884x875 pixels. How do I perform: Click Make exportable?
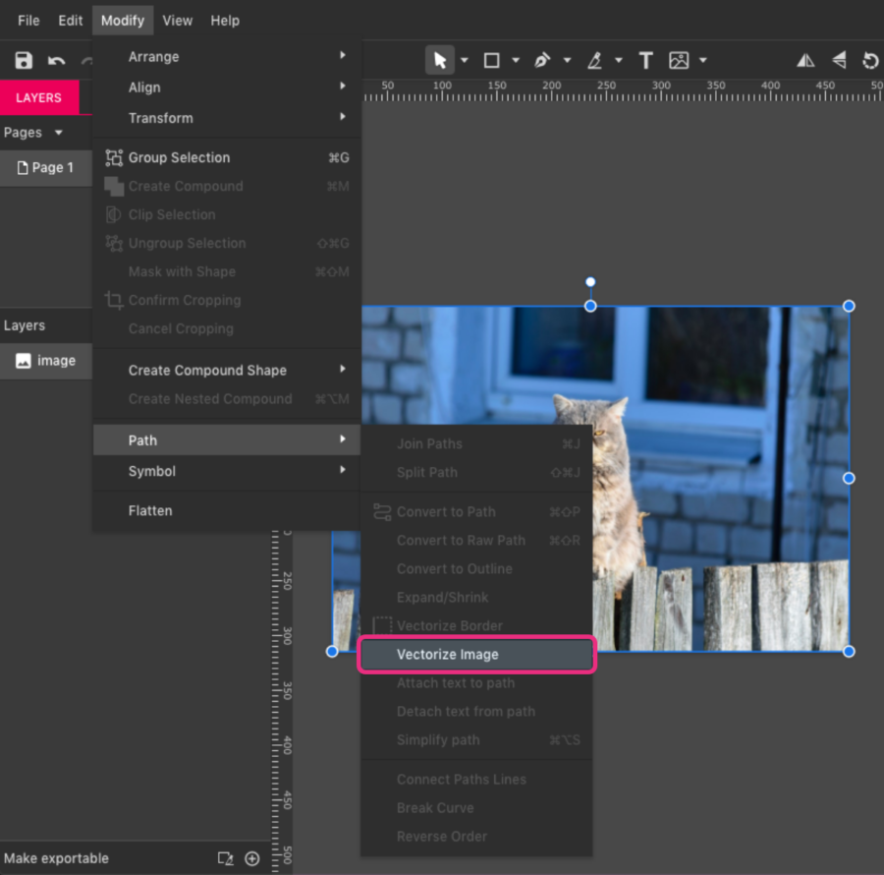tap(56, 857)
